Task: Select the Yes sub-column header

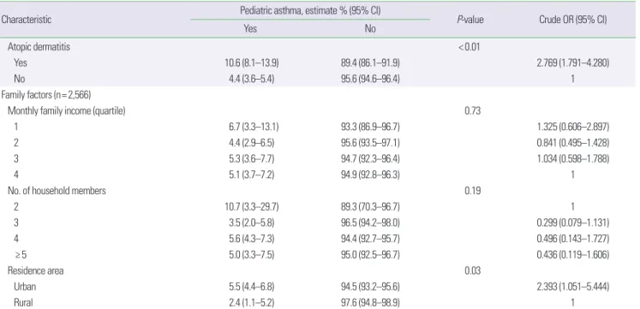Action: 250,28
